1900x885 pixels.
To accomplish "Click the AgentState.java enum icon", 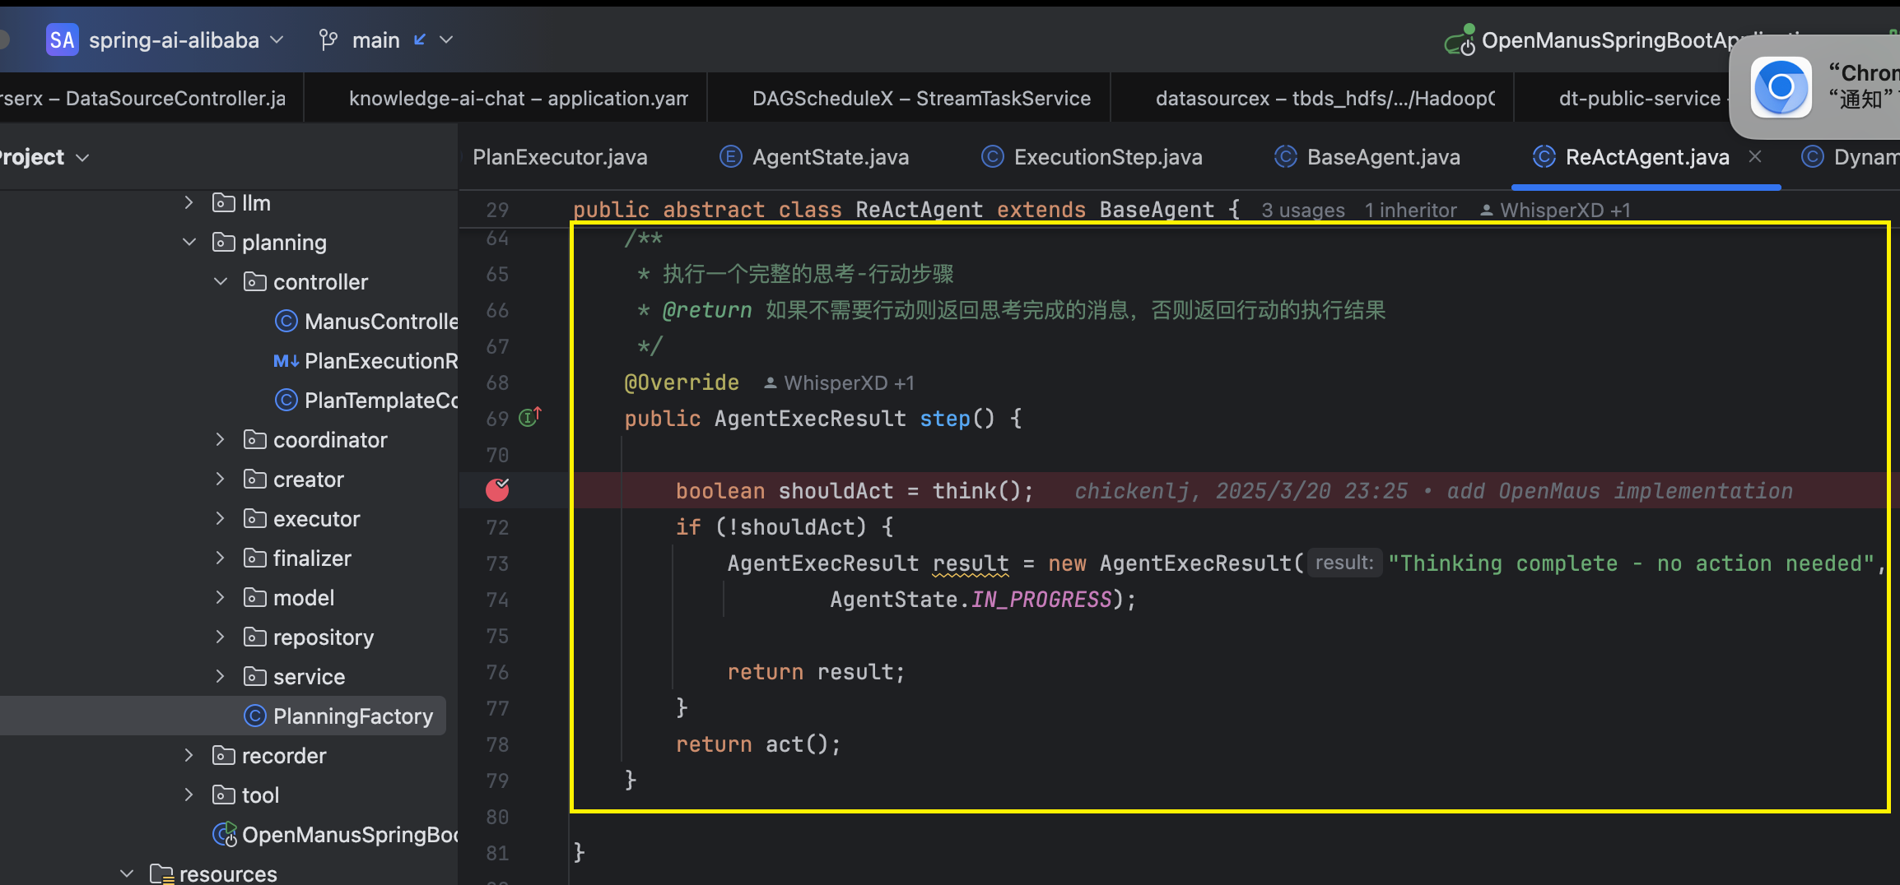I will pyautogui.click(x=731, y=156).
